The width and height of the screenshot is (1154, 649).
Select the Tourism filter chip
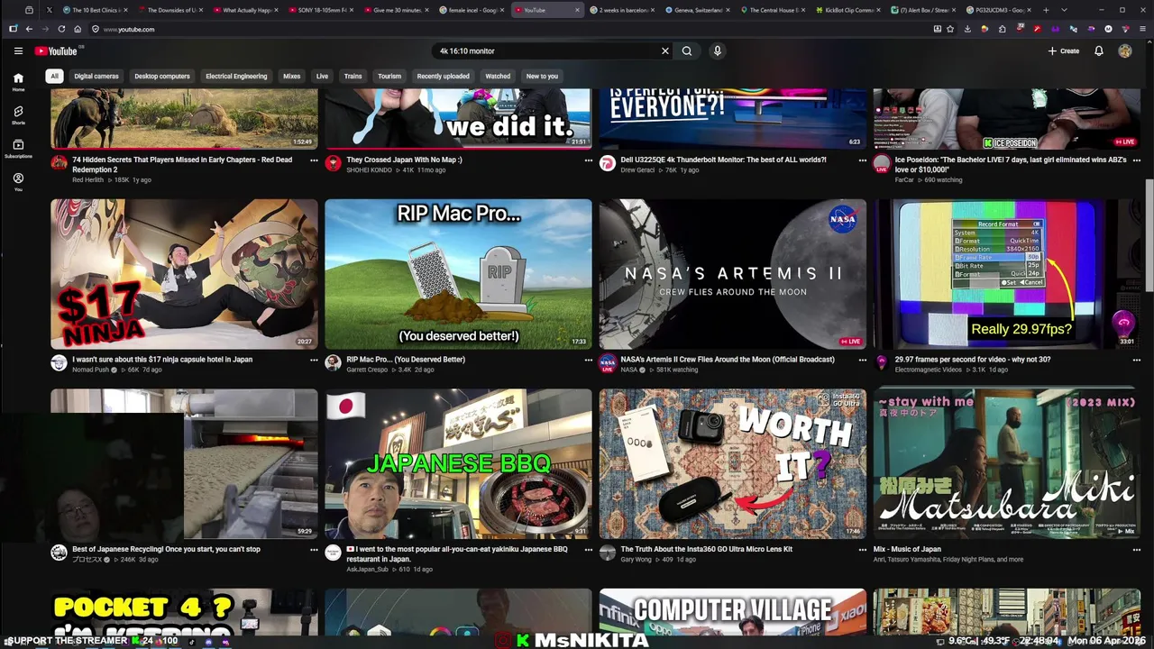click(x=389, y=77)
